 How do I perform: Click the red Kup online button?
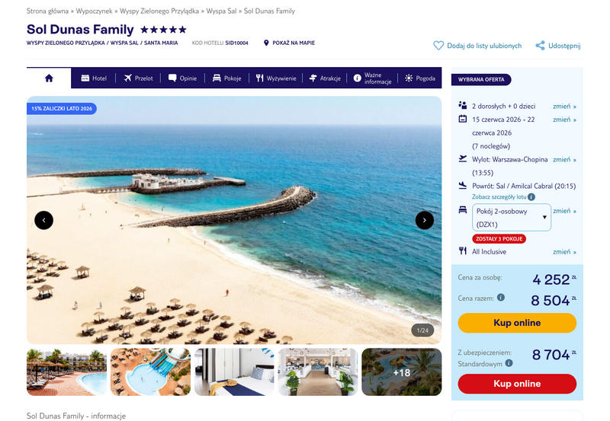[x=517, y=384]
